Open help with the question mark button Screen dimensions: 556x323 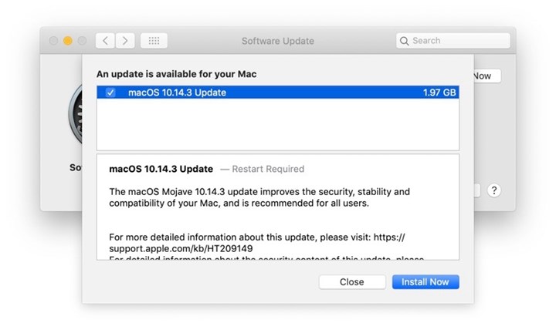(x=494, y=190)
